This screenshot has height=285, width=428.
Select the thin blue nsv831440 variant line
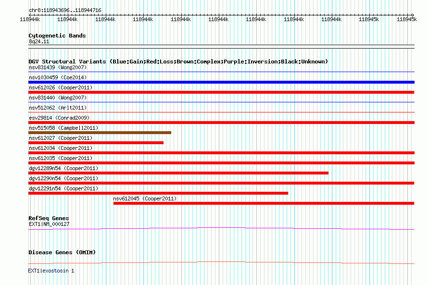[x=221, y=102]
